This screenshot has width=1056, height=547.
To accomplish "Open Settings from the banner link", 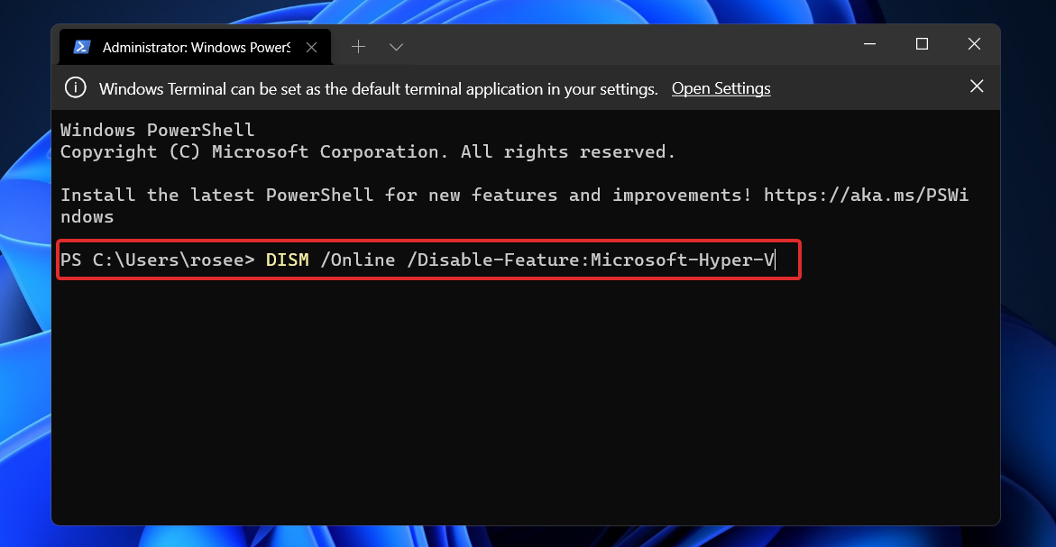I will click(721, 87).
